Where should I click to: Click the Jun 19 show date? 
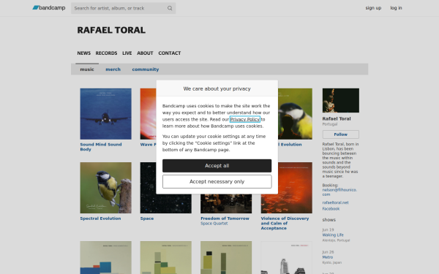click(328, 230)
